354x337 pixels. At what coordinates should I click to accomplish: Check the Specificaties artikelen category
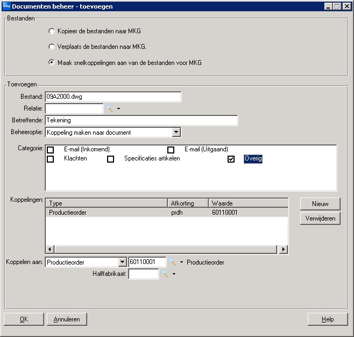[110, 159]
